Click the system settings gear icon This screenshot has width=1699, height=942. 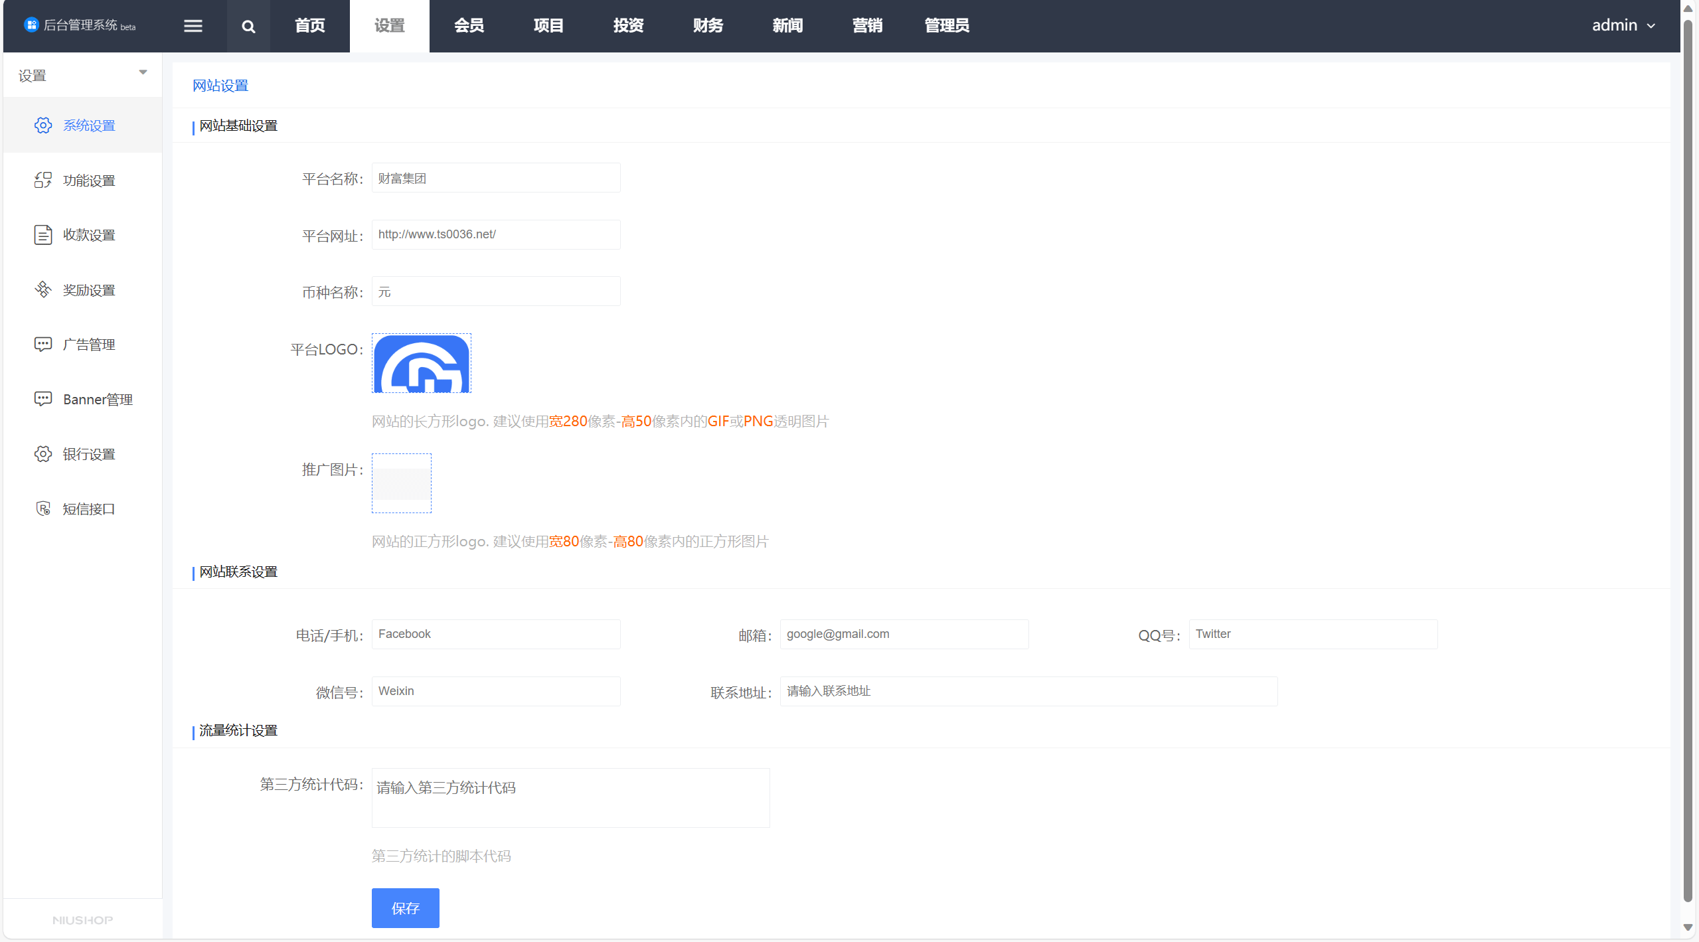43,125
